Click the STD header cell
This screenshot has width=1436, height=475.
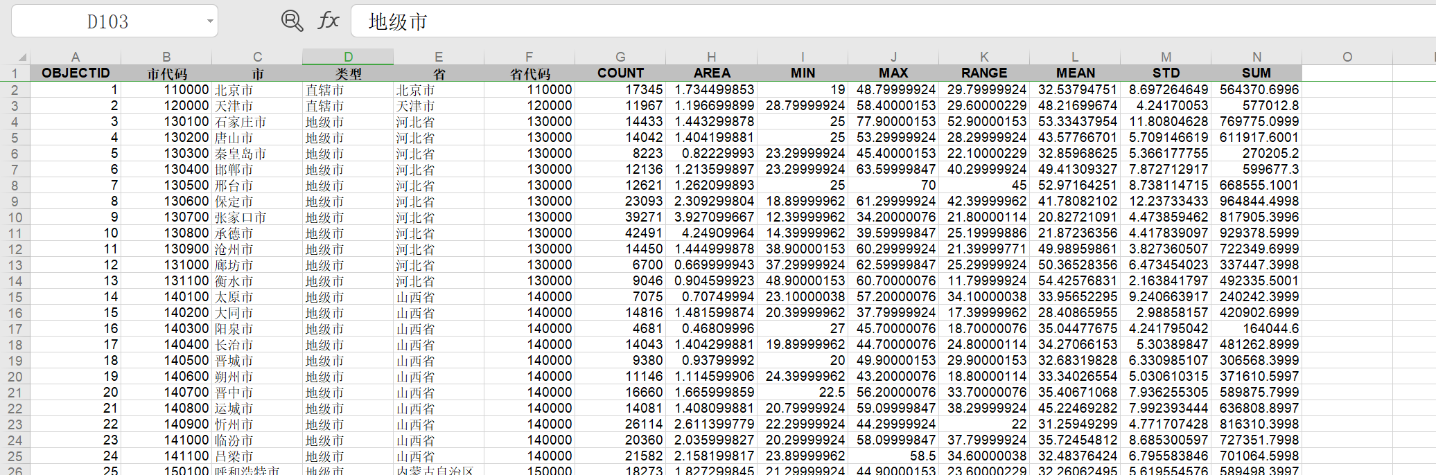1166,73
